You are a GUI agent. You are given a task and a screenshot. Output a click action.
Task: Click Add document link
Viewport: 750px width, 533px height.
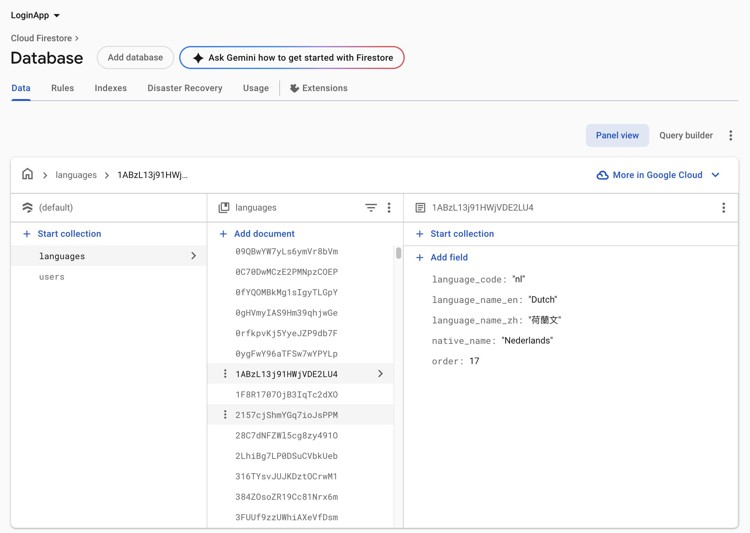264,234
